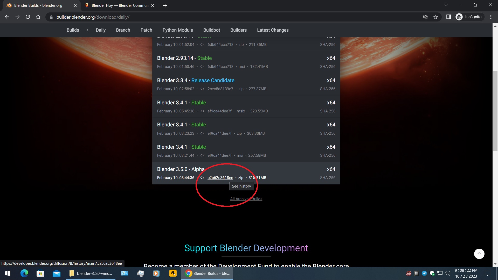Click the Telegram icon in system tray

click(x=424, y=273)
